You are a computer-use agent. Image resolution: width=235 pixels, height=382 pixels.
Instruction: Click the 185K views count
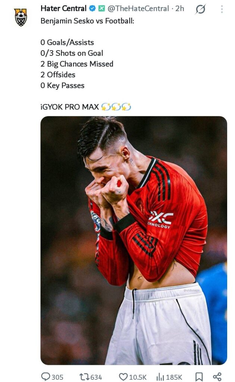pyautogui.click(x=174, y=377)
